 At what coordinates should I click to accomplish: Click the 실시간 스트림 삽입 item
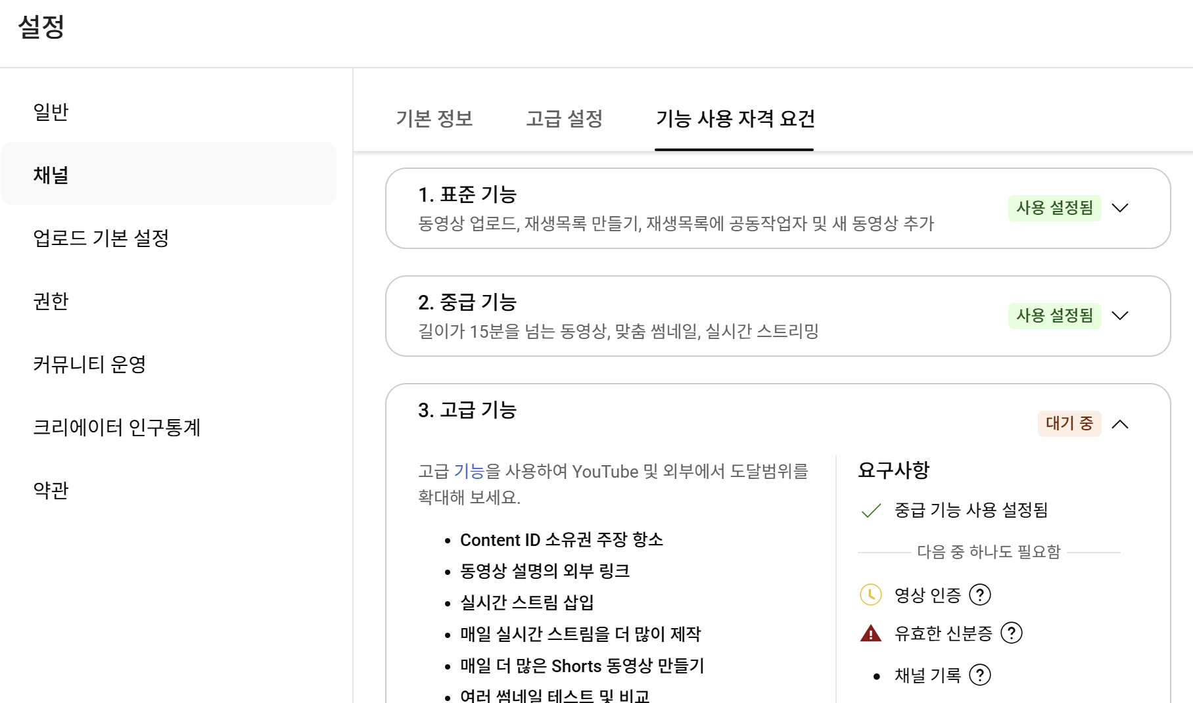pyautogui.click(x=527, y=602)
